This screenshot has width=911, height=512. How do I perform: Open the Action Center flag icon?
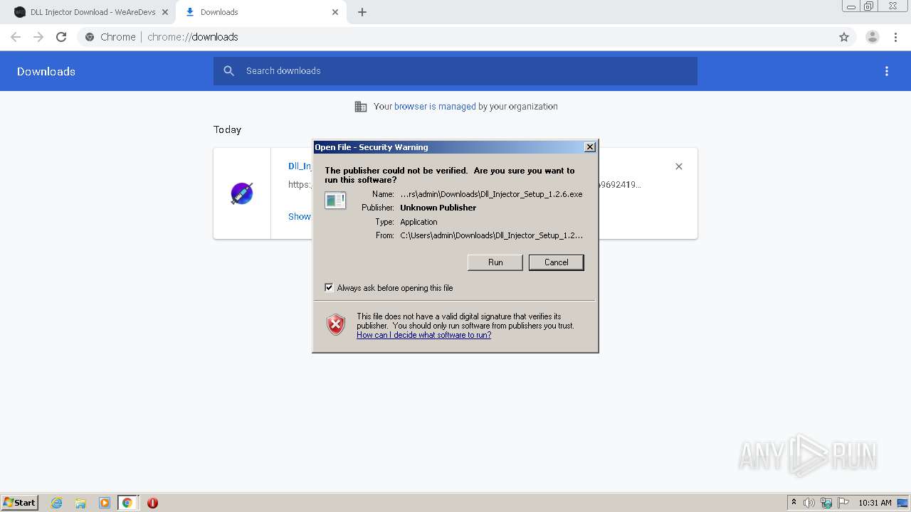(843, 503)
